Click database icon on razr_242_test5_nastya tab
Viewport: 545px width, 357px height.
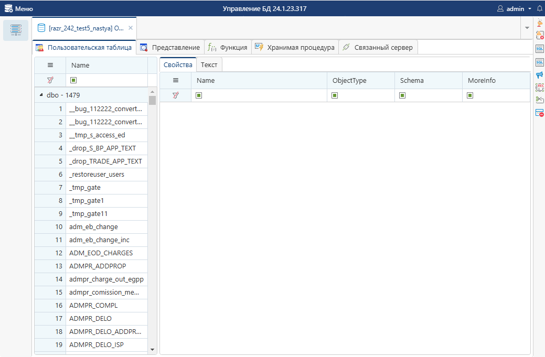41,28
